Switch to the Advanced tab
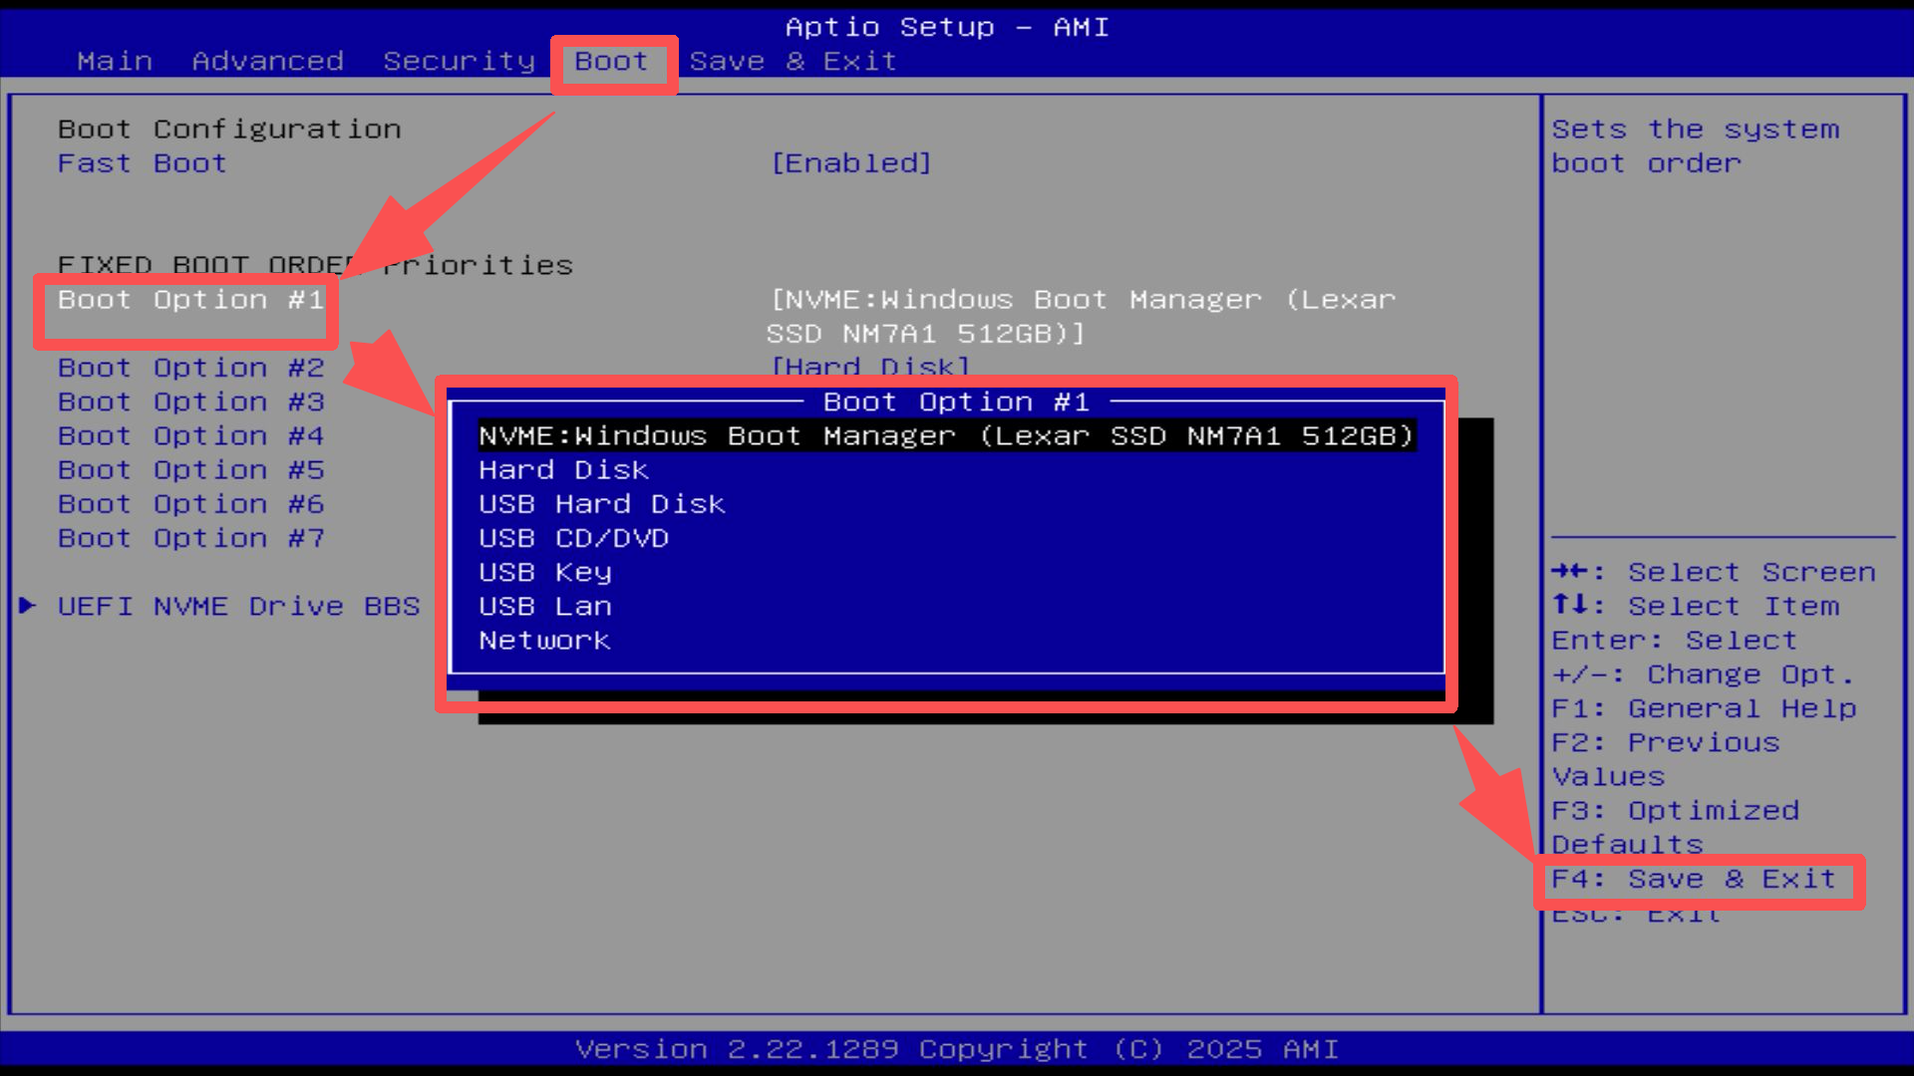This screenshot has height=1076, width=1914. point(267,61)
